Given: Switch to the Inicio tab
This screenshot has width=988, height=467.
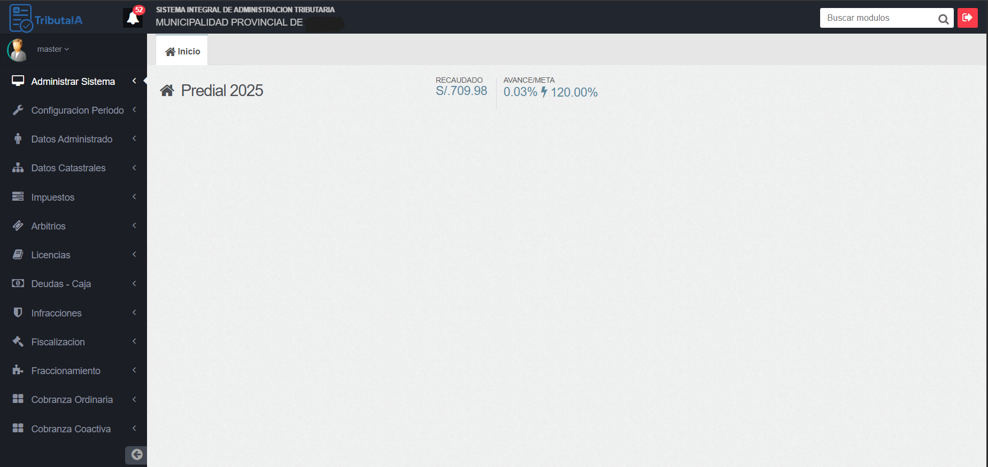Looking at the screenshot, I should (182, 51).
